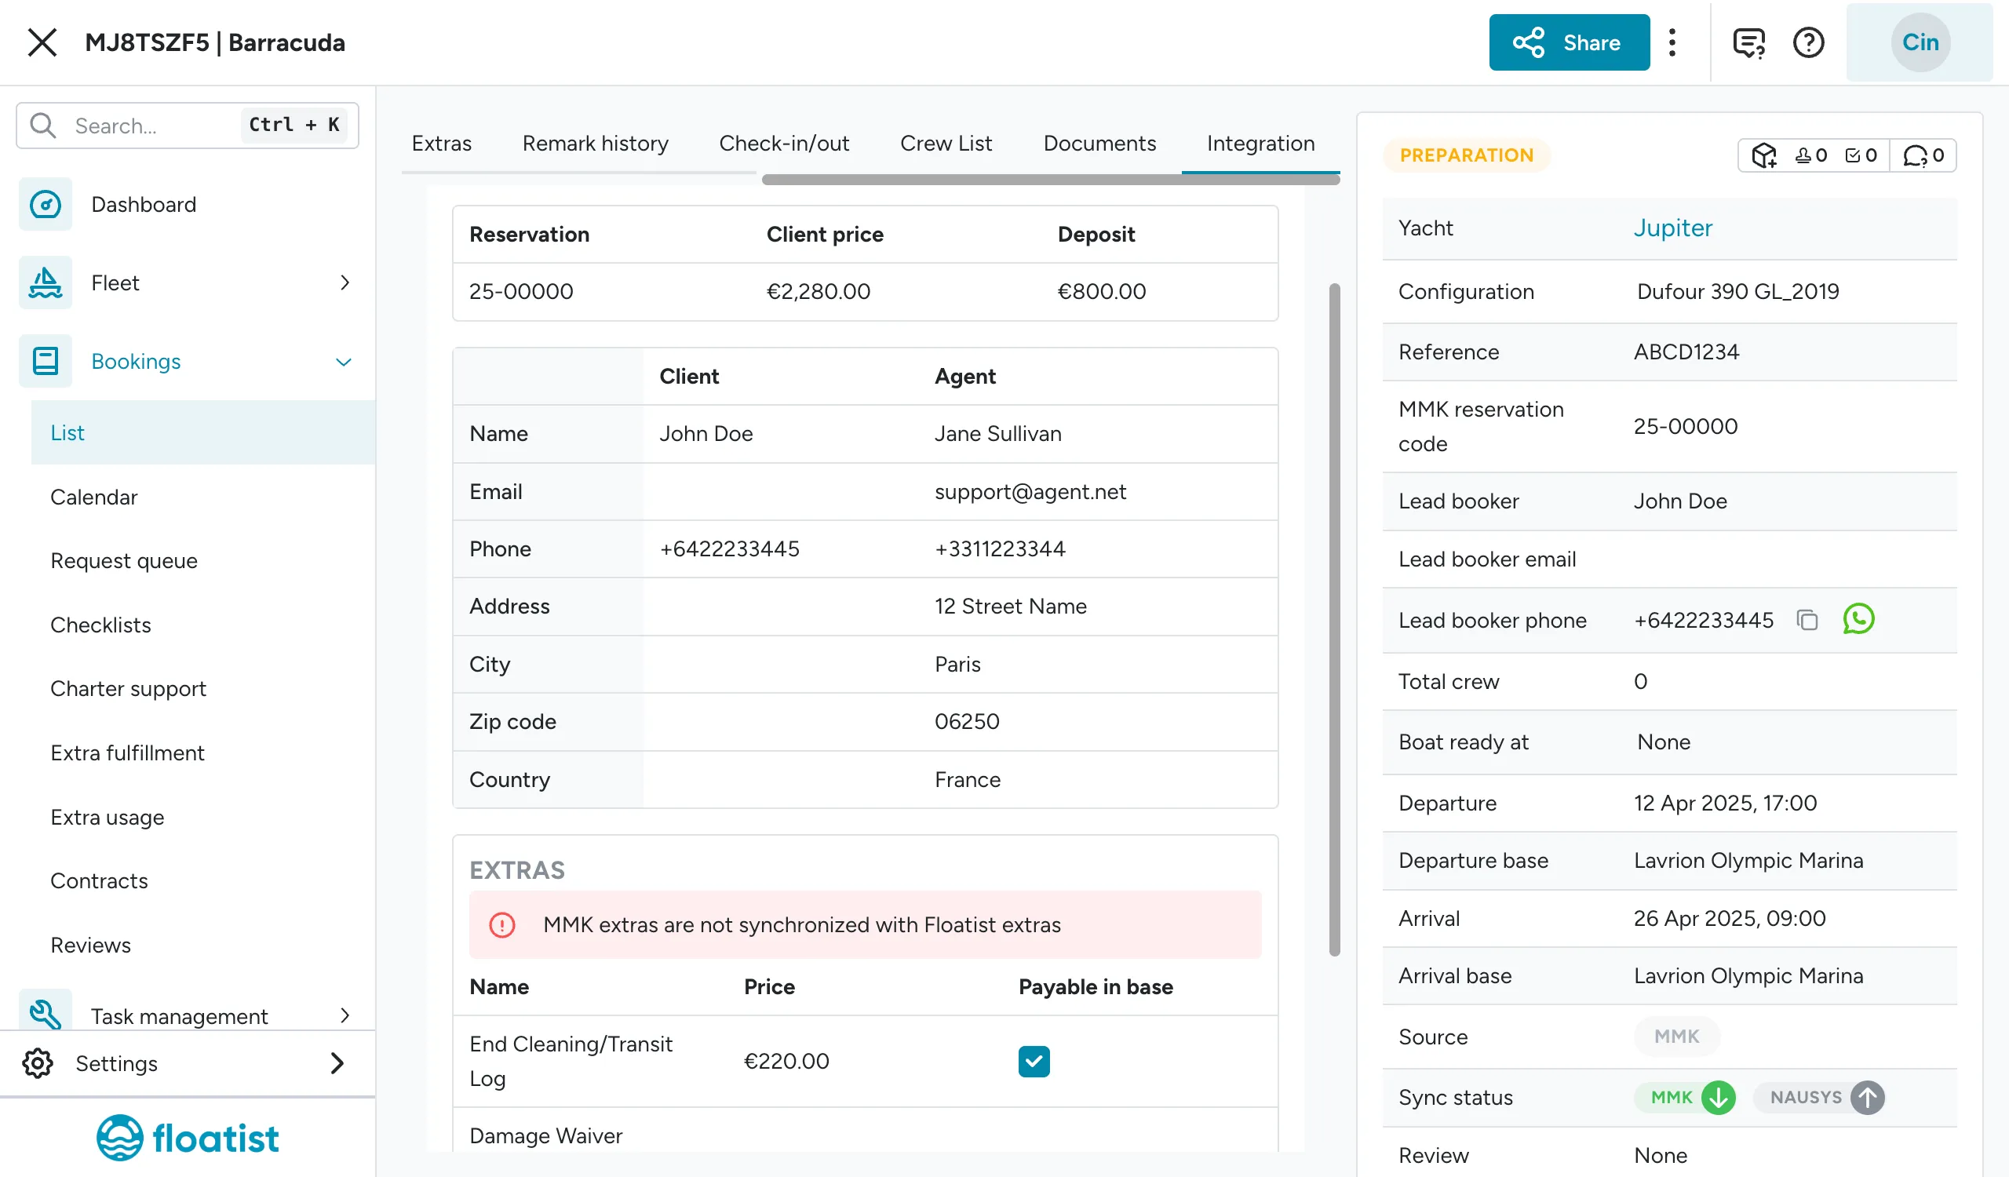Viewport: 2009px width, 1177px height.
Task: Expand the Settings menu arrow
Action: pos(337,1063)
